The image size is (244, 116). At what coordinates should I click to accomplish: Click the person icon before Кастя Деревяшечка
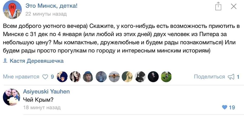(5, 61)
